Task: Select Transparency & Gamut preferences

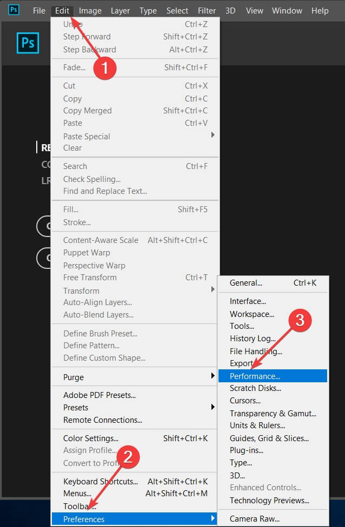Action: pyautogui.click(x=273, y=413)
